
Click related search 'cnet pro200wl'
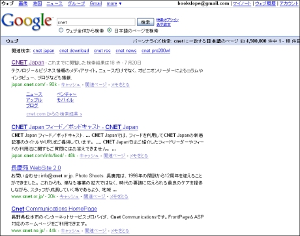coord(156,51)
